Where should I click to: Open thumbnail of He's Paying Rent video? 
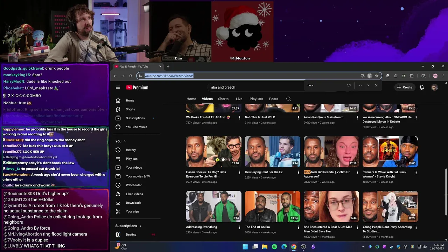272,152
